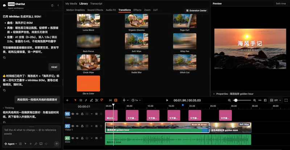The height and width of the screenshot is (150, 290).
Task: Open the Audio FX library tab
Action: [111, 10]
